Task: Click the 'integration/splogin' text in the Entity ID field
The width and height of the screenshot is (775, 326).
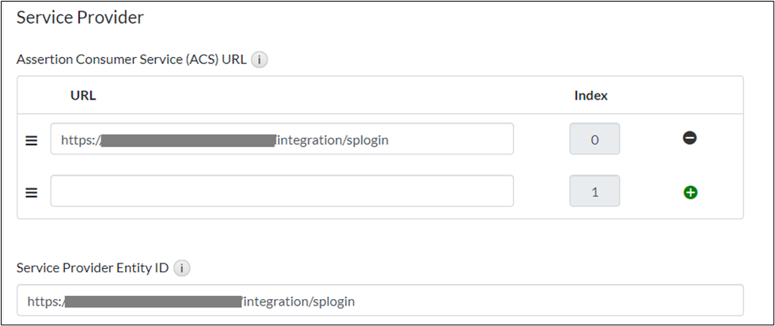Action: [x=299, y=301]
